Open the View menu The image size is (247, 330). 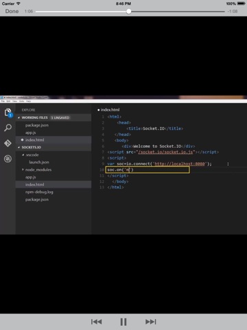click(15, 101)
